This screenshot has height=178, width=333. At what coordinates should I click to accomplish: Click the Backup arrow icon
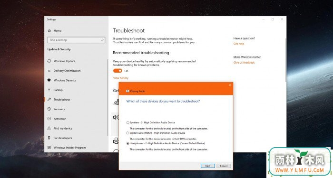click(49, 90)
